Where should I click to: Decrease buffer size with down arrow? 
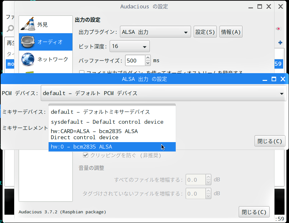[x=148, y=63]
